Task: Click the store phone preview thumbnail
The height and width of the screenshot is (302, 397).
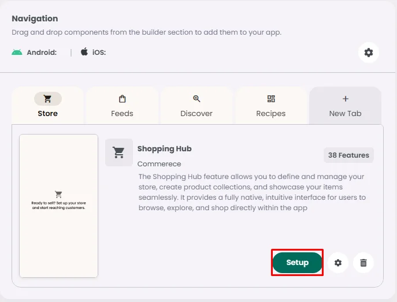Action: 58,206
